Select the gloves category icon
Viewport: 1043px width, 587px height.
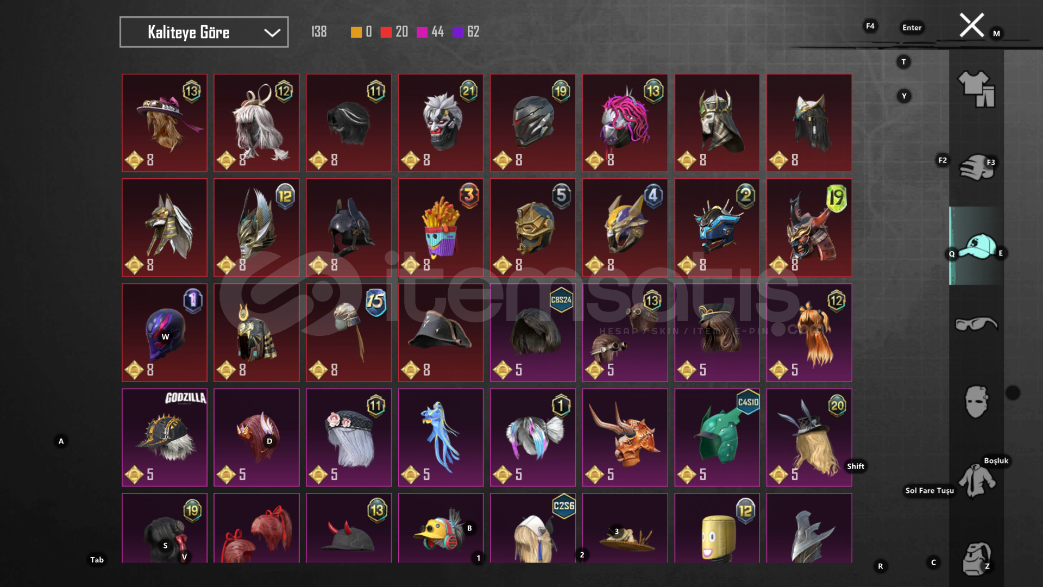coord(976,167)
